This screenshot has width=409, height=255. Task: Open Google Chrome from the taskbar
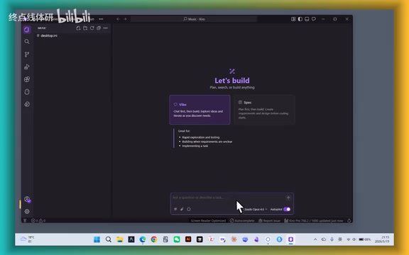tap(154, 239)
